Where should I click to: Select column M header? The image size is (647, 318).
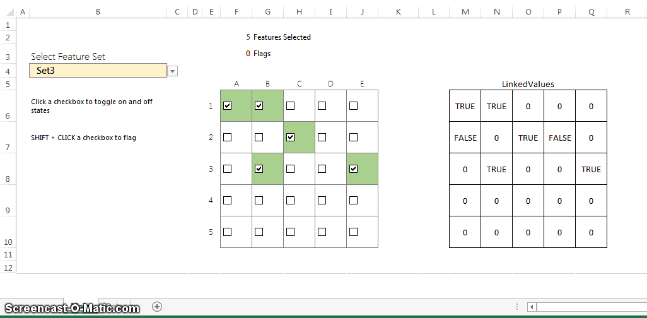pos(465,12)
